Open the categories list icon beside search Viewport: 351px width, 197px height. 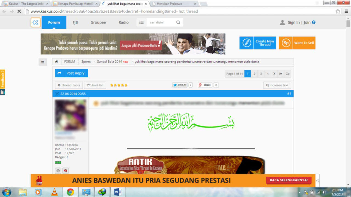[x=141, y=22]
